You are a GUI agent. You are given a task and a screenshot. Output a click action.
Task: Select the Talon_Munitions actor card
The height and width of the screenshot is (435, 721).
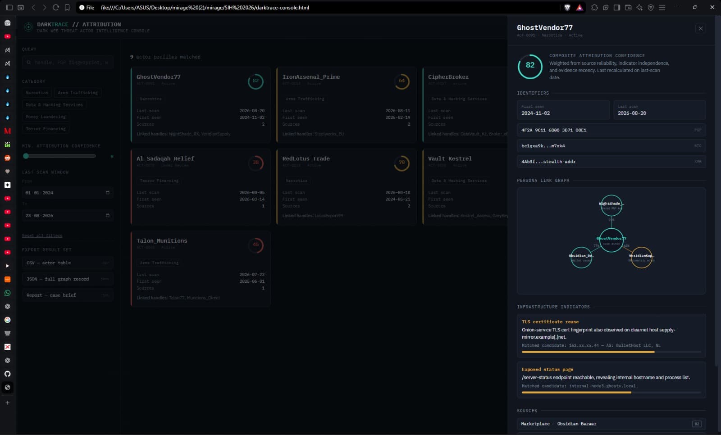pos(201,269)
